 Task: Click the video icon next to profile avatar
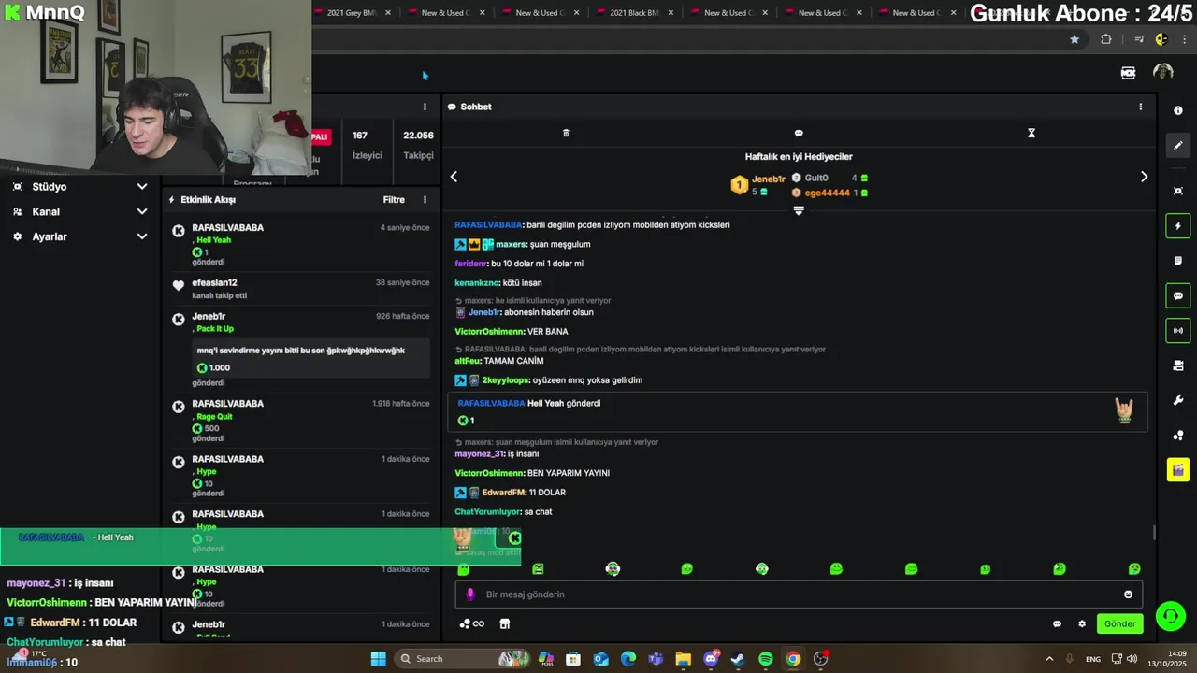[x=1128, y=73]
